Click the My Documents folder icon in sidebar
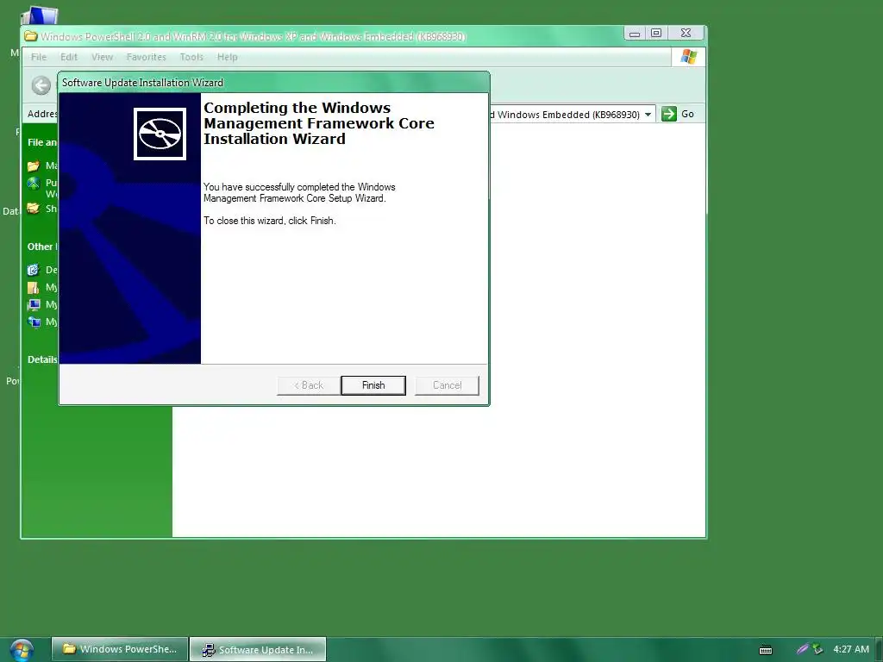This screenshot has width=883, height=662. 34,287
